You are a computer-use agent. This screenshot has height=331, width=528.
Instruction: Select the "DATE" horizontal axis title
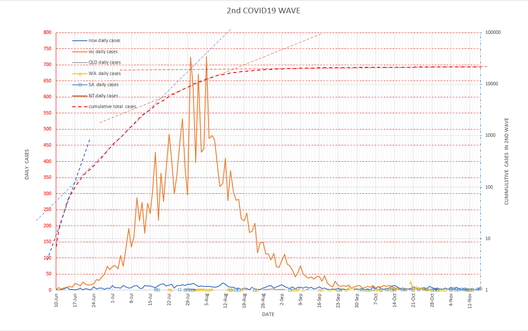pyautogui.click(x=268, y=314)
